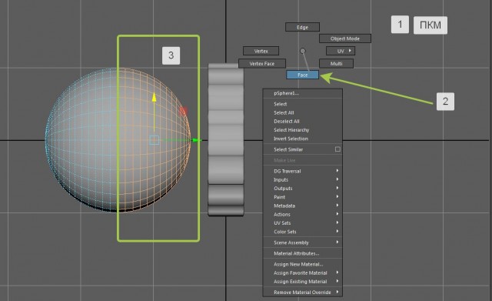Image resolution: width=492 pixels, height=301 pixels.
Task: Expand Assign Existing Material submenu
Action: click(302, 282)
